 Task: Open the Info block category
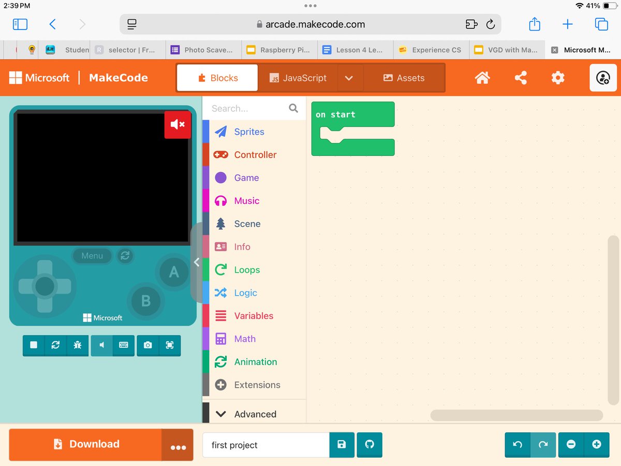254,247
